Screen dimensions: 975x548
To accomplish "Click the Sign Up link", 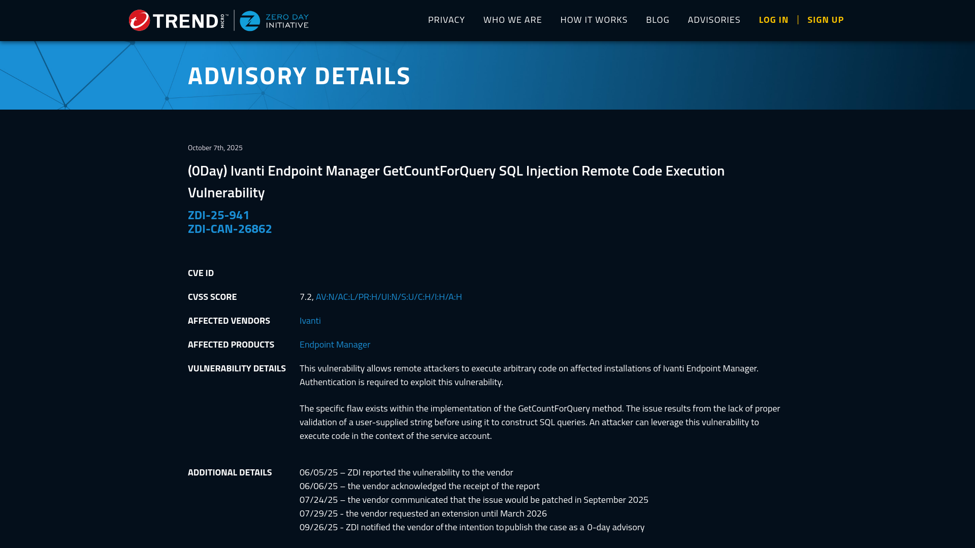I will 825,20.
